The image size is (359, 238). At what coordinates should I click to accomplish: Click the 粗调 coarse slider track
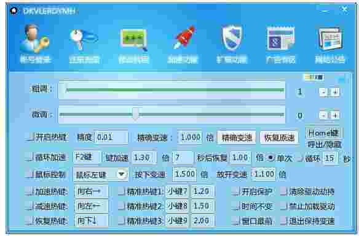[x=172, y=90]
